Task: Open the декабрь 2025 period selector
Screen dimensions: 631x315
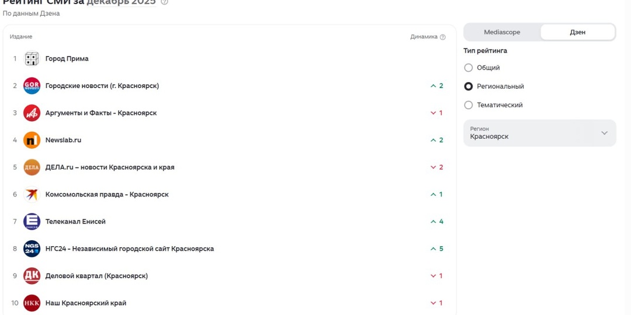Action: click(121, 2)
